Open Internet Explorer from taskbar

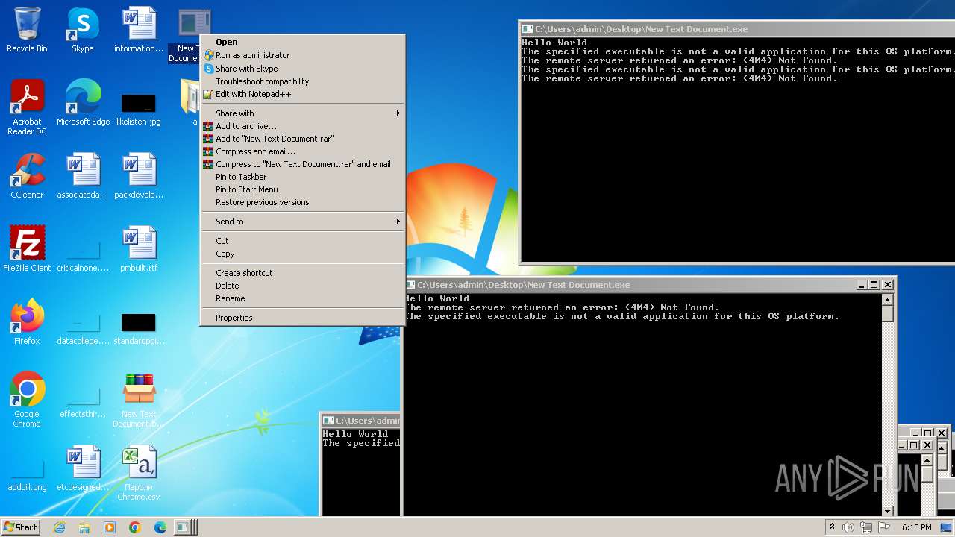click(x=59, y=527)
